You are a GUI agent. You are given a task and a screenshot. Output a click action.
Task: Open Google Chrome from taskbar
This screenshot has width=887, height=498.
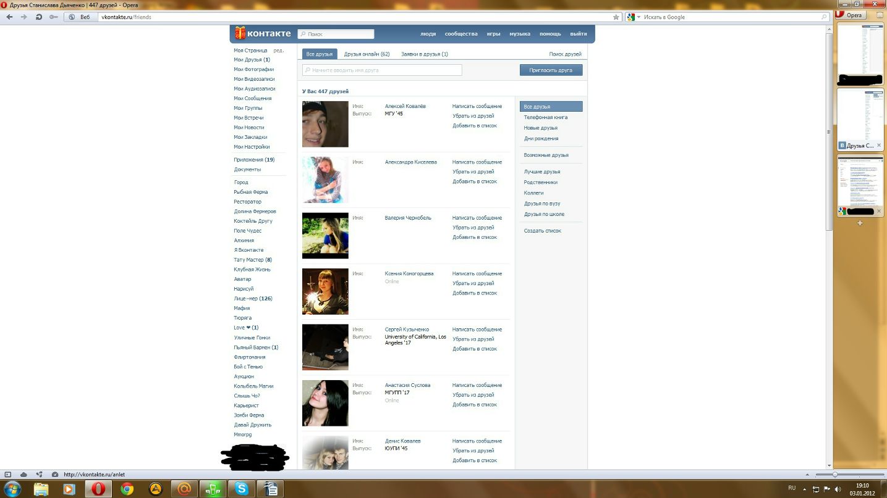(127, 489)
